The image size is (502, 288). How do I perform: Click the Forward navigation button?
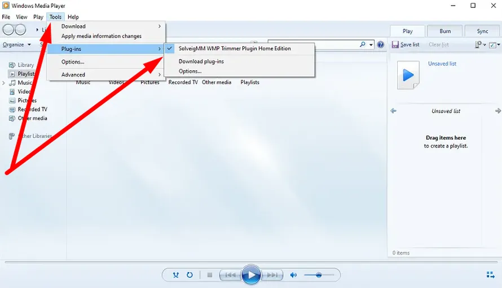20,30
